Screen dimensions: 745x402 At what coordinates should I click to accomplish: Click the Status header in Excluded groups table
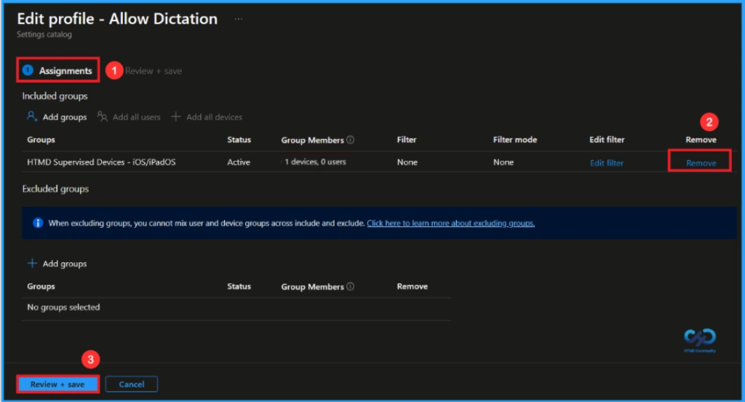(x=239, y=286)
